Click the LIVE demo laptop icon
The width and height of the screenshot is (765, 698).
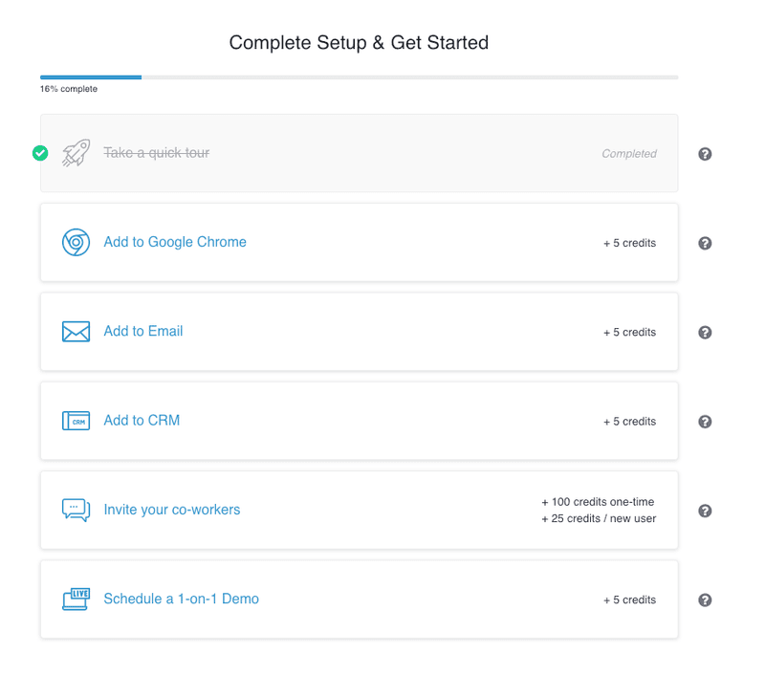coord(76,600)
